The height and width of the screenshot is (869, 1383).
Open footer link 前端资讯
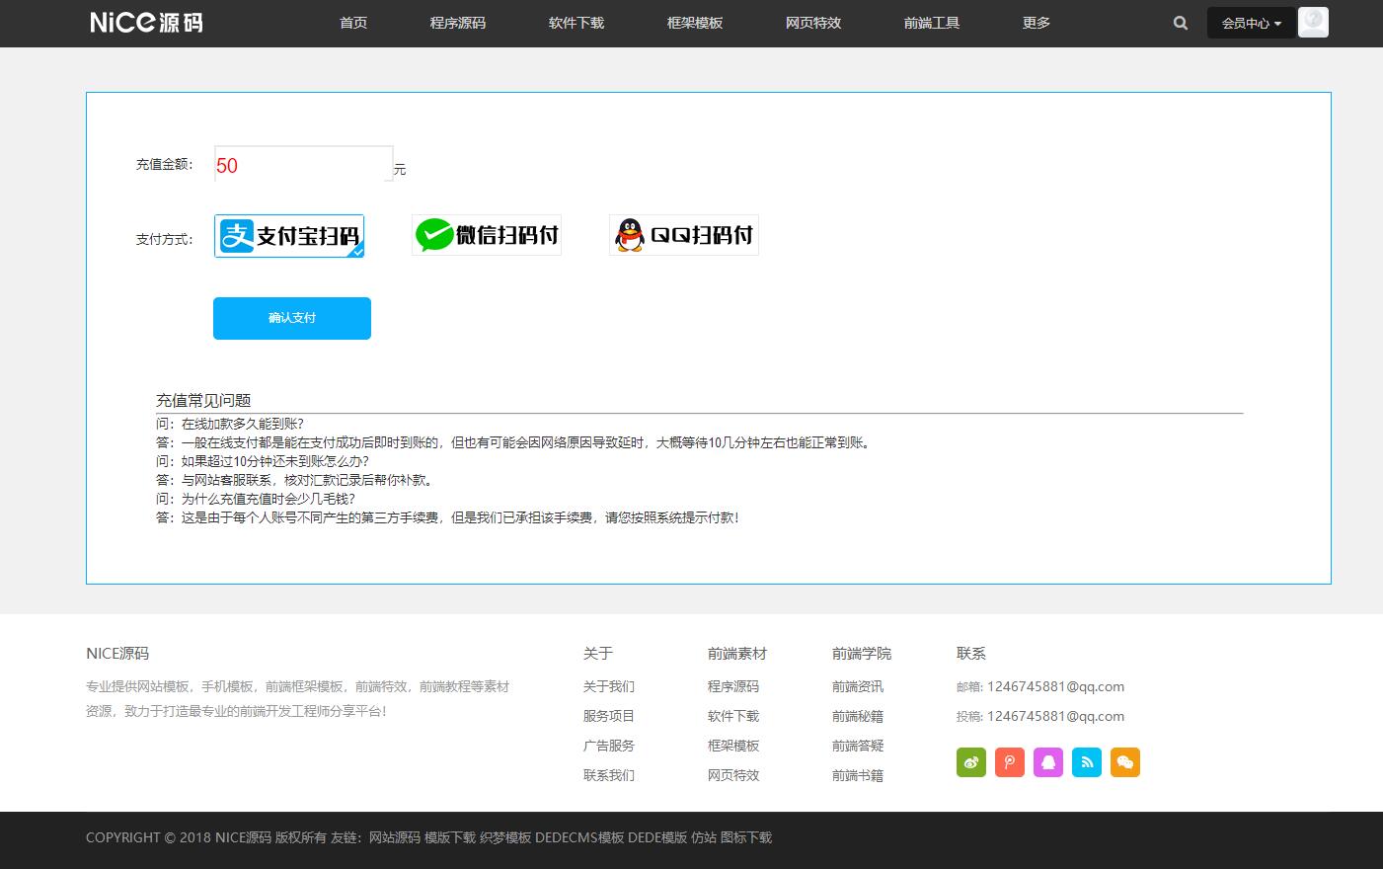point(858,686)
